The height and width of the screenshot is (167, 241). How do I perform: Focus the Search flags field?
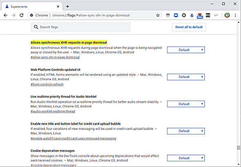81,27
